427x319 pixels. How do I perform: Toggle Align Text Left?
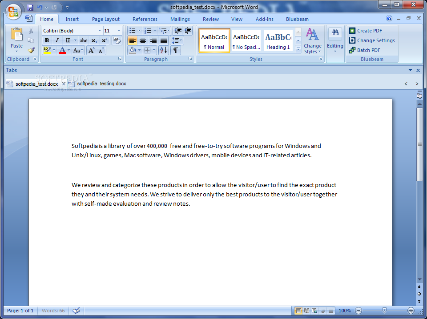(133, 40)
